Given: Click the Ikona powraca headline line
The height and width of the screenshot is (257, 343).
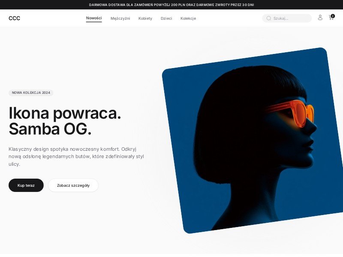Looking at the screenshot, I should pos(65,113).
